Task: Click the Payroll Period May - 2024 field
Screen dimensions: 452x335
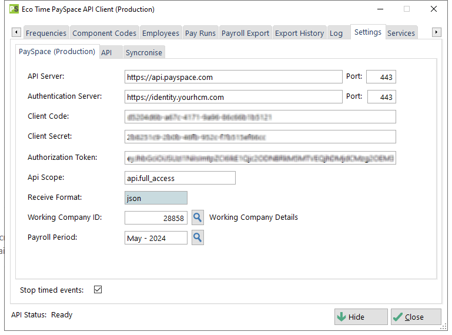Action: coord(156,238)
